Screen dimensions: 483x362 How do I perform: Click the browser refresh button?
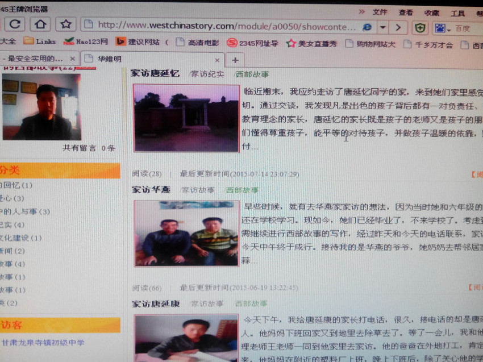(14, 24)
